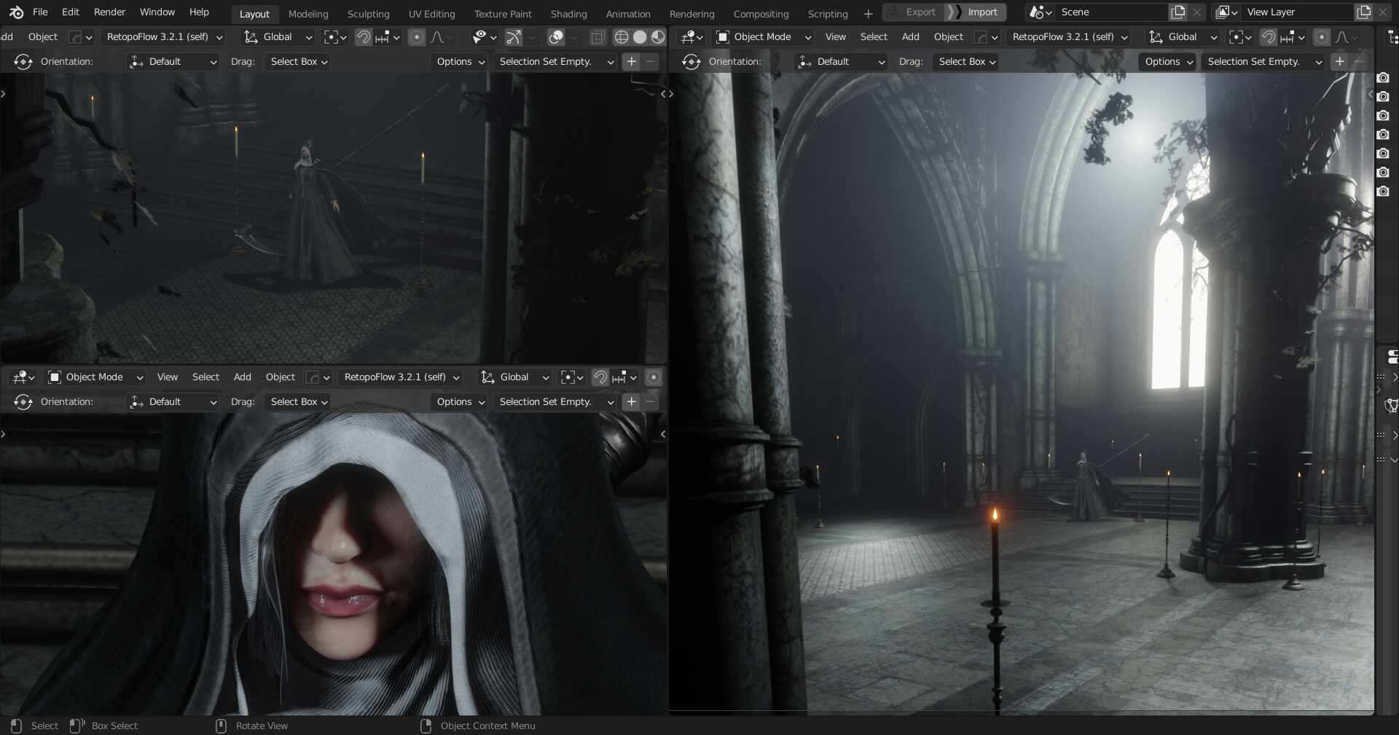Image resolution: width=1399 pixels, height=735 pixels.
Task: Open Options popover in right viewport
Action: click(1167, 62)
